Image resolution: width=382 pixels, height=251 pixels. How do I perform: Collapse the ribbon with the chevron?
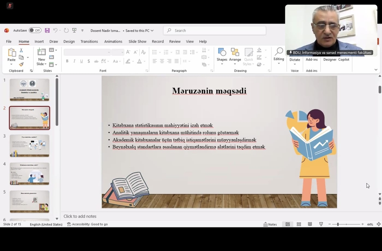(x=376, y=70)
